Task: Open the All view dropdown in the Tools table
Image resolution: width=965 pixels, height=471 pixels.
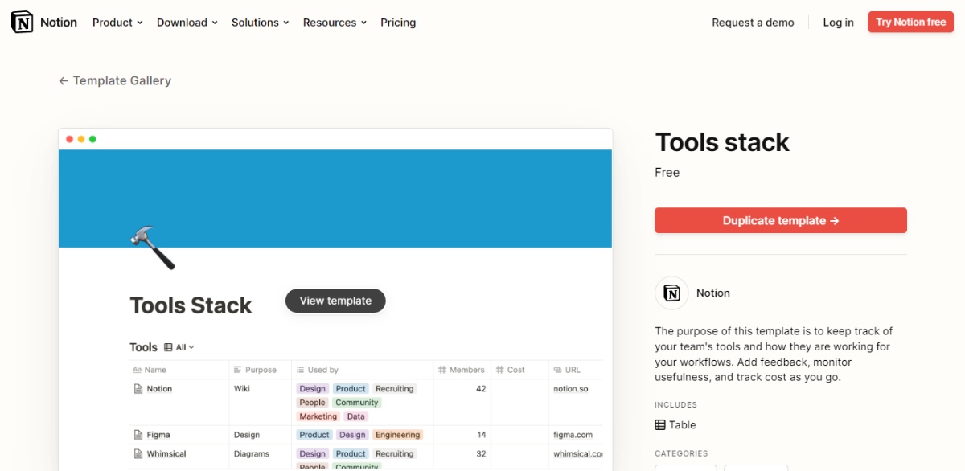Action: click(179, 347)
